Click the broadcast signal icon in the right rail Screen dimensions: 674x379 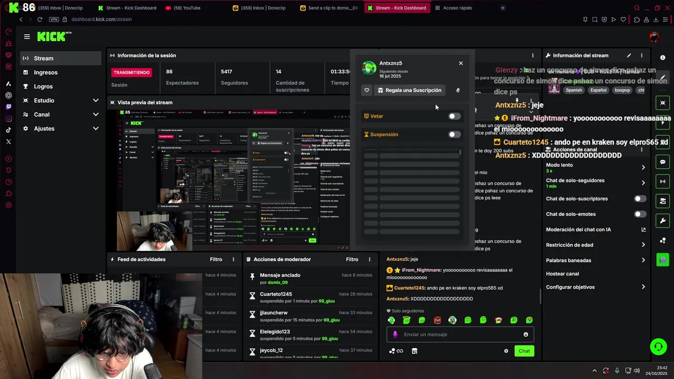pos(662,182)
